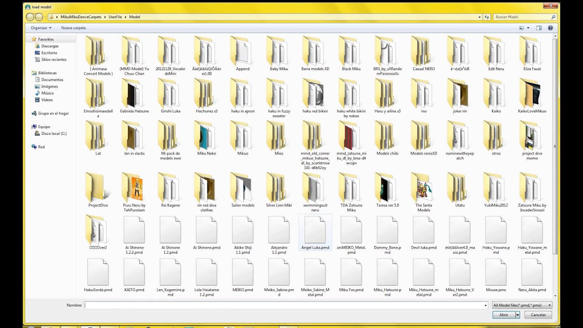The image size is (583, 328).
Task: Open the Models chibi folder
Action: (x=387, y=138)
